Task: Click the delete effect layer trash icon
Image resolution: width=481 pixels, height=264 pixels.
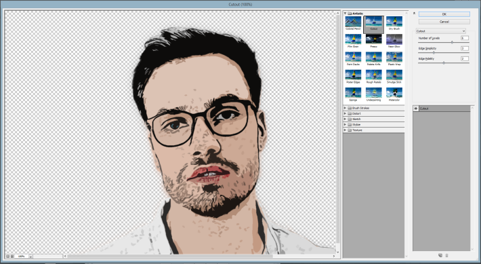Action: pos(446,255)
